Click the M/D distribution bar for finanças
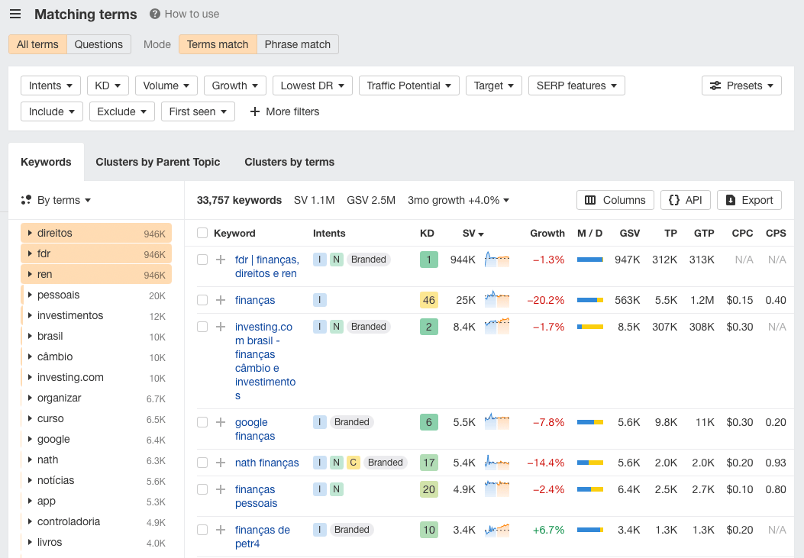 tap(589, 300)
